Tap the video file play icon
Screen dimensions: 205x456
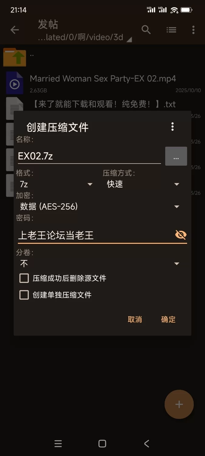15,83
